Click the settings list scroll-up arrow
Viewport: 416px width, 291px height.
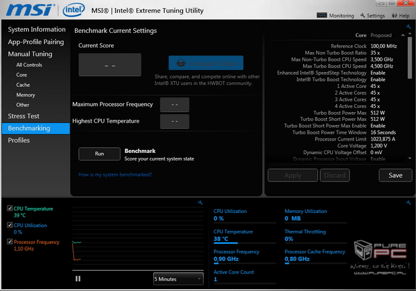click(410, 34)
